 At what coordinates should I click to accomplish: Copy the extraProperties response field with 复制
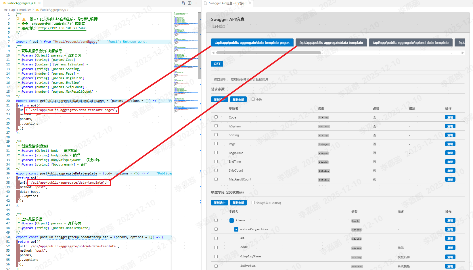coord(450,229)
